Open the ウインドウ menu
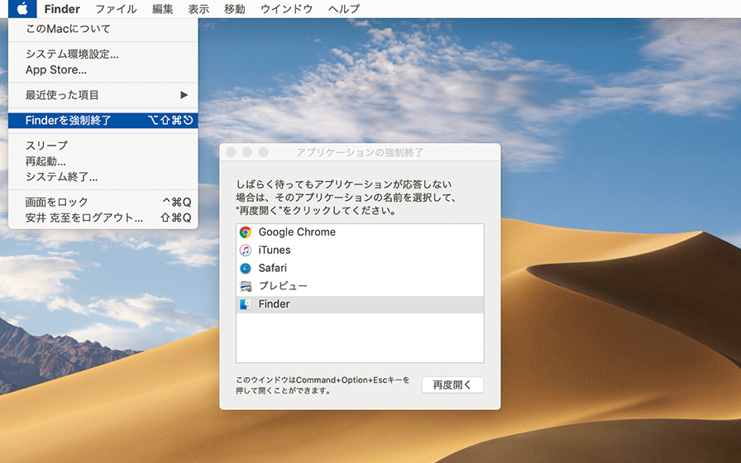Image resolution: width=741 pixels, height=463 pixels. point(286,9)
